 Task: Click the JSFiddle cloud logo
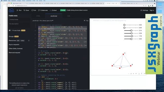tap(11, 10)
